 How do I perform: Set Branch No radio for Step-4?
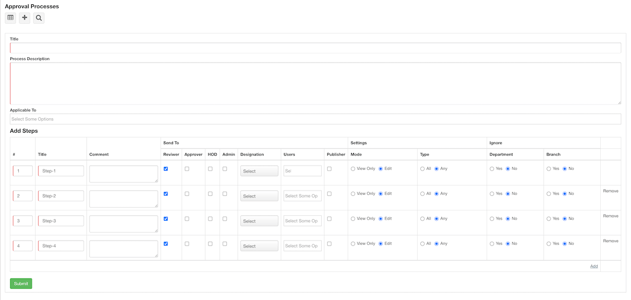pyautogui.click(x=565, y=244)
